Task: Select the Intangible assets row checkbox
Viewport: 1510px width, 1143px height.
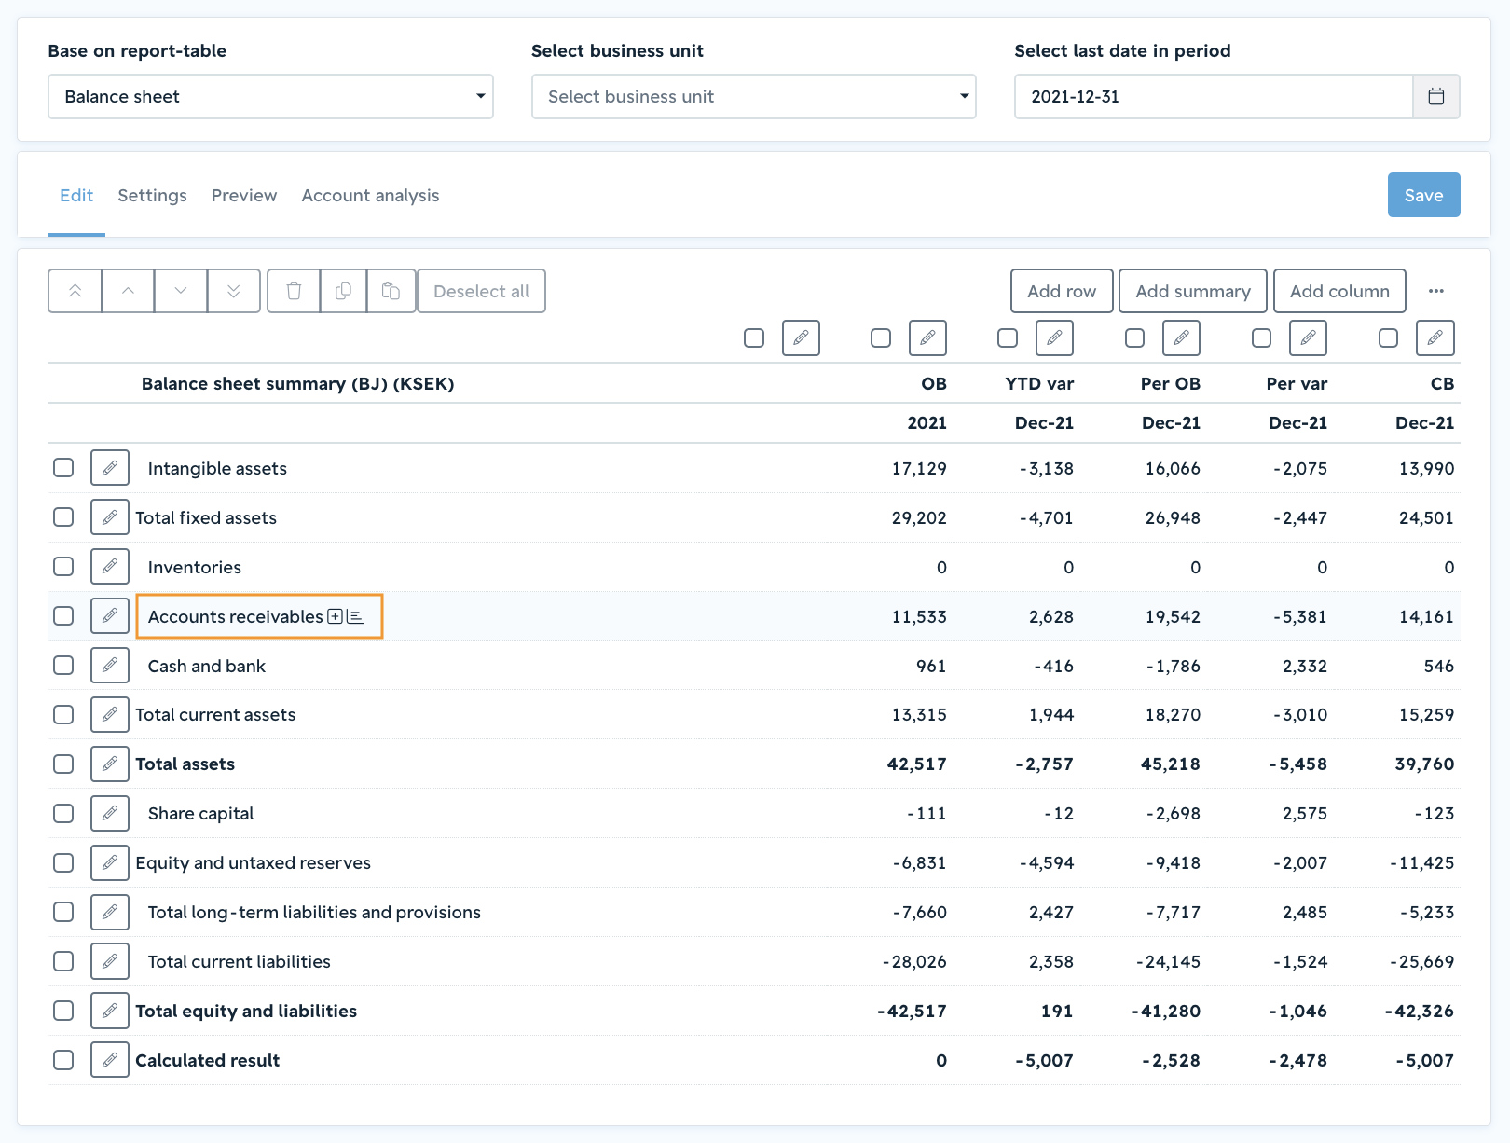Action: [x=63, y=467]
